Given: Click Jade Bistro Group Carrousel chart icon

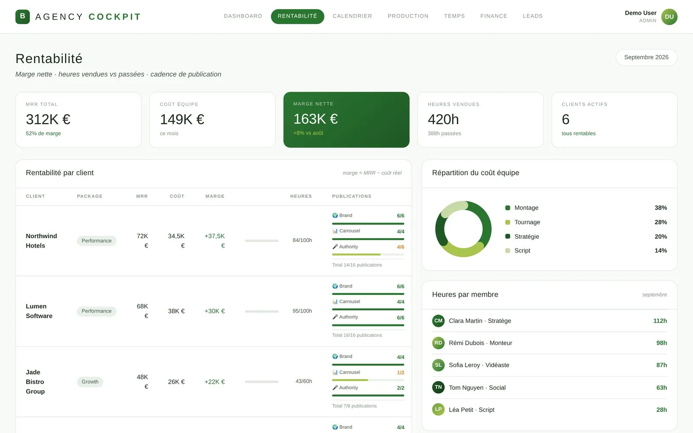Looking at the screenshot, I should [335, 372].
